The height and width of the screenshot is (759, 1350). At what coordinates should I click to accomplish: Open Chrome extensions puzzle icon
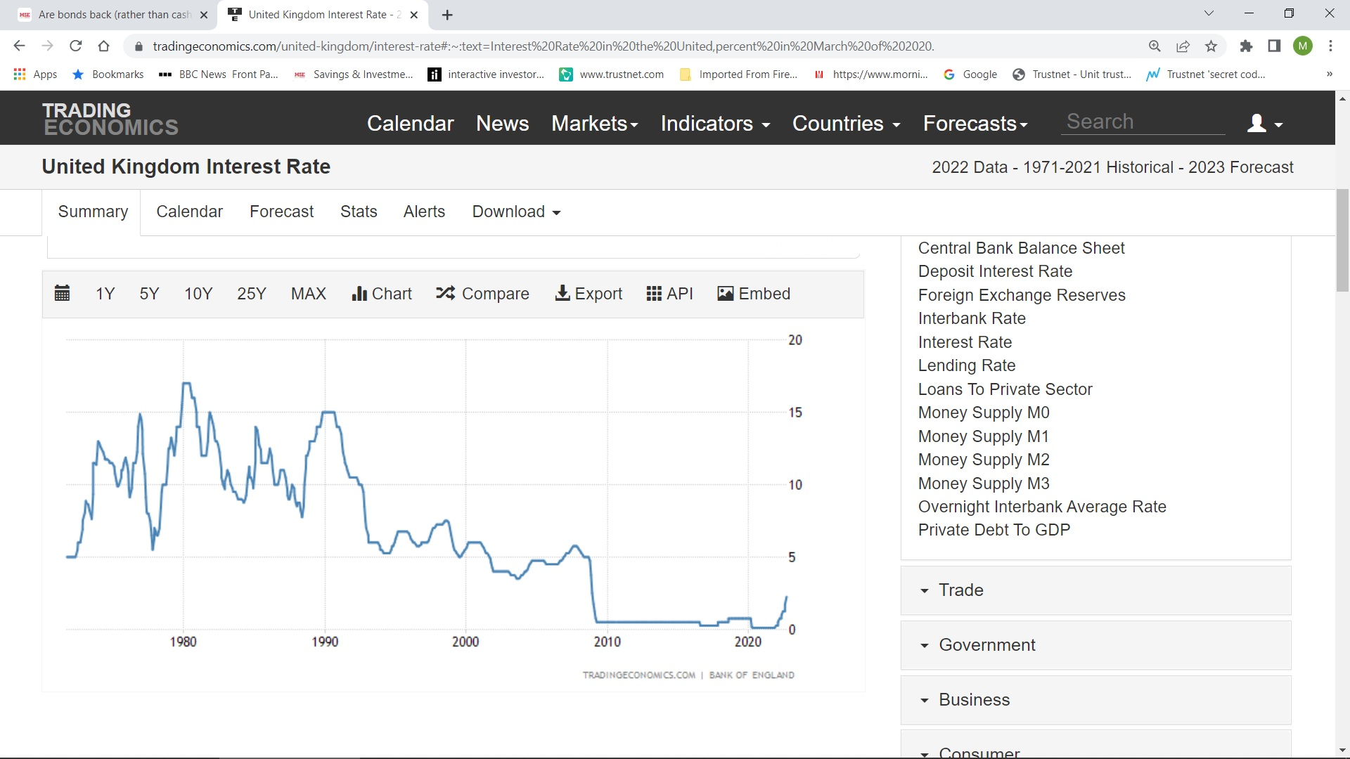(x=1246, y=46)
